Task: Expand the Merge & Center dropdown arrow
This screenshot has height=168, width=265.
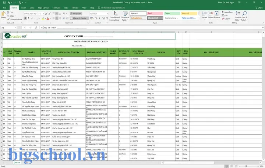Action: click(x=88, y=18)
